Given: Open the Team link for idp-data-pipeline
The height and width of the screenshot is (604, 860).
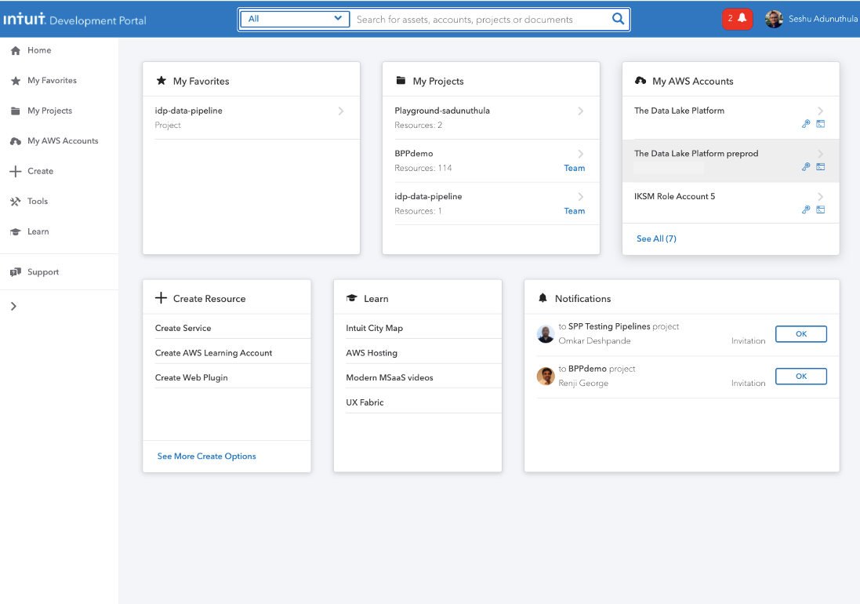Looking at the screenshot, I should tap(574, 211).
